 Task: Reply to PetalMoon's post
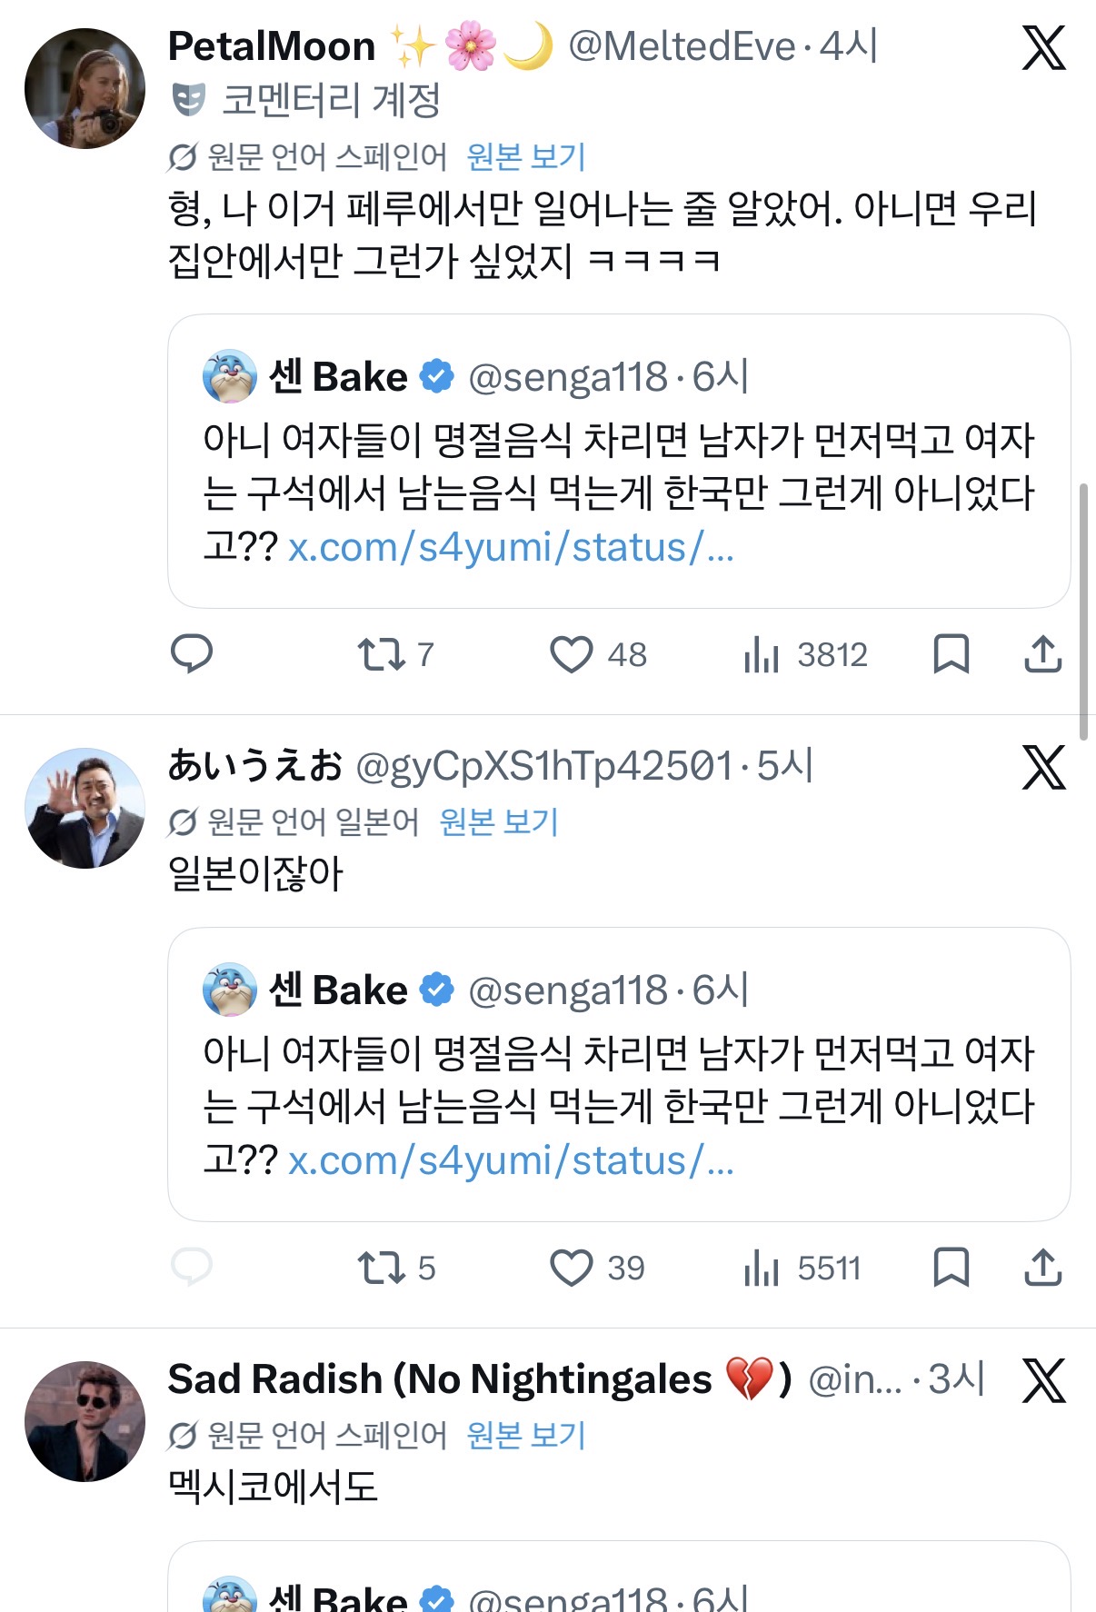191,653
